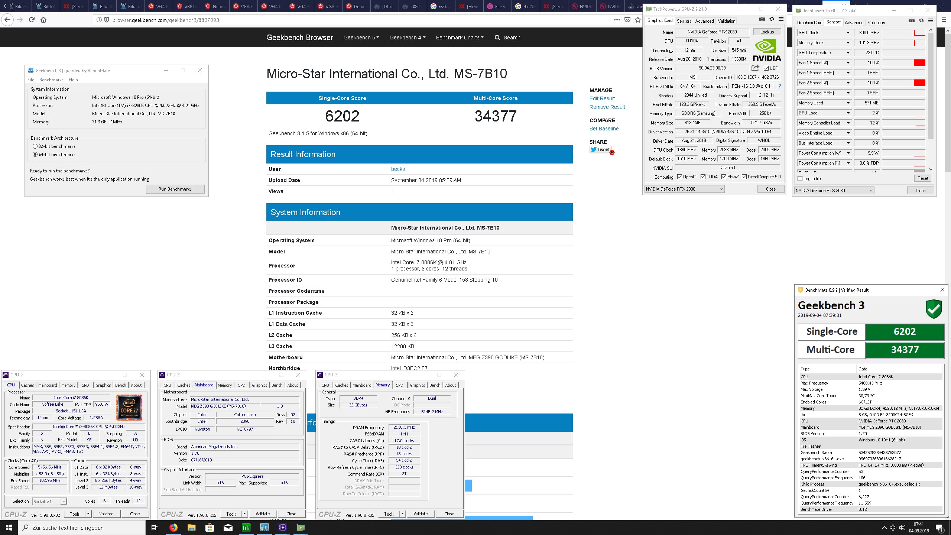This screenshot has width=951, height=535.
Task: Click the Search icon in Geekbench navbar
Action: coord(497,38)
